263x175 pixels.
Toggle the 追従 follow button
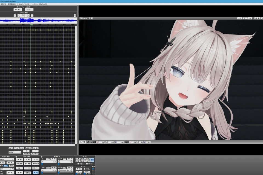point(92,160)
